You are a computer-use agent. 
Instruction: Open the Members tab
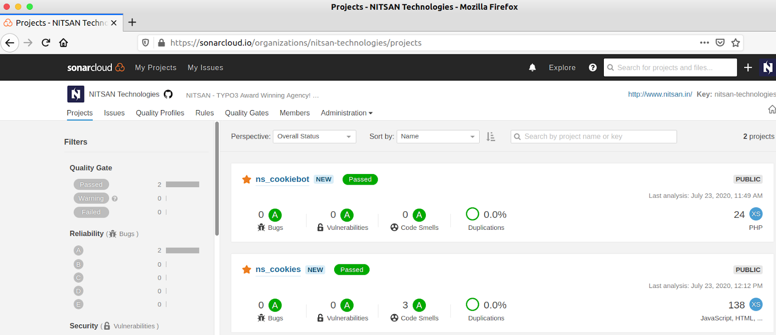[294, 113]
